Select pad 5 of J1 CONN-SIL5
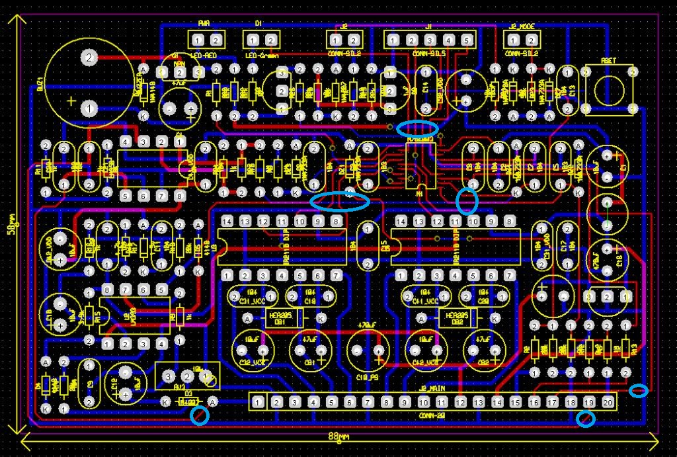Screen dimensions: 677x457 coord(467,40)
